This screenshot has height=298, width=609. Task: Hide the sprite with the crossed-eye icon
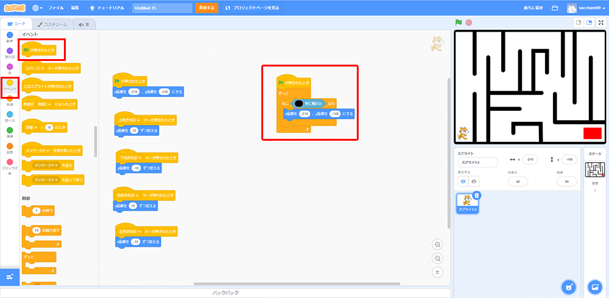pyautogui.click(x=473, y=181)
